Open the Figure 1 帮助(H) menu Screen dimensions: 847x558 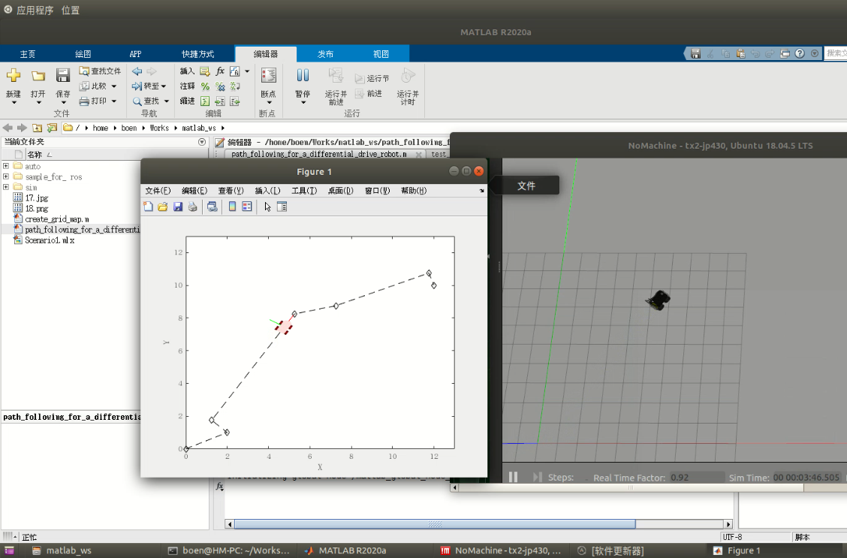[x=414, y=191]
